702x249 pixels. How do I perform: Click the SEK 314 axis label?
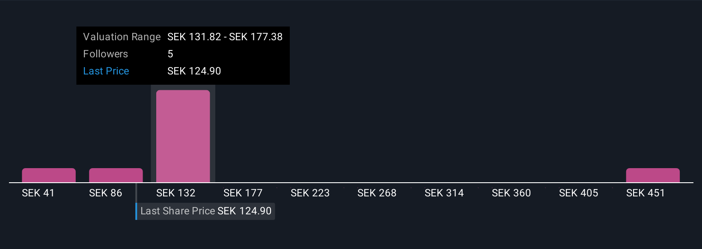click(x=444, y=193)
